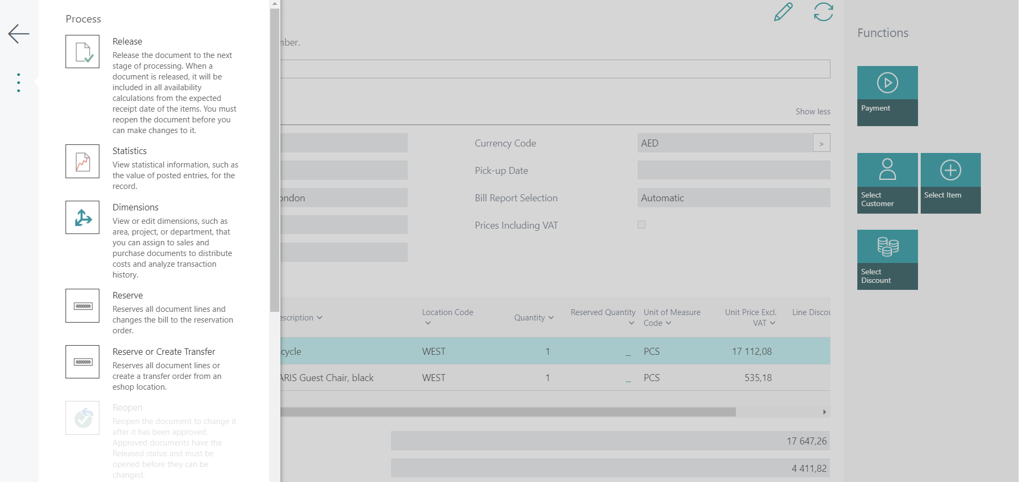Open the Select Item tile
1019x482 pixels.
point(951,183)
